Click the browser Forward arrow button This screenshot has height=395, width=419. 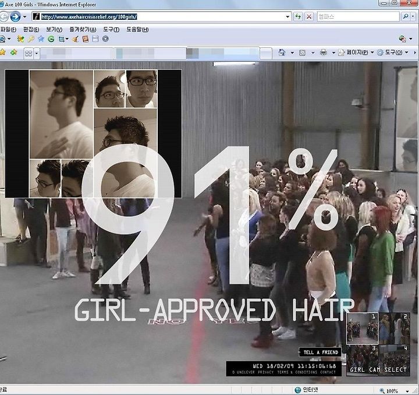point(15,17)
